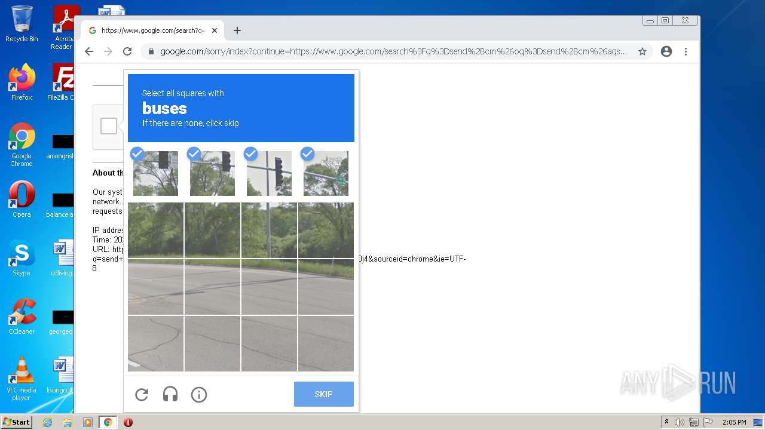Select the FileZilla desktop shortcut
765x430 pixels.
pyautogui.click(x=61, y=82)
